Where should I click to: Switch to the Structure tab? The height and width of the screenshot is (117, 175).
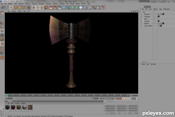pos(147,7)
